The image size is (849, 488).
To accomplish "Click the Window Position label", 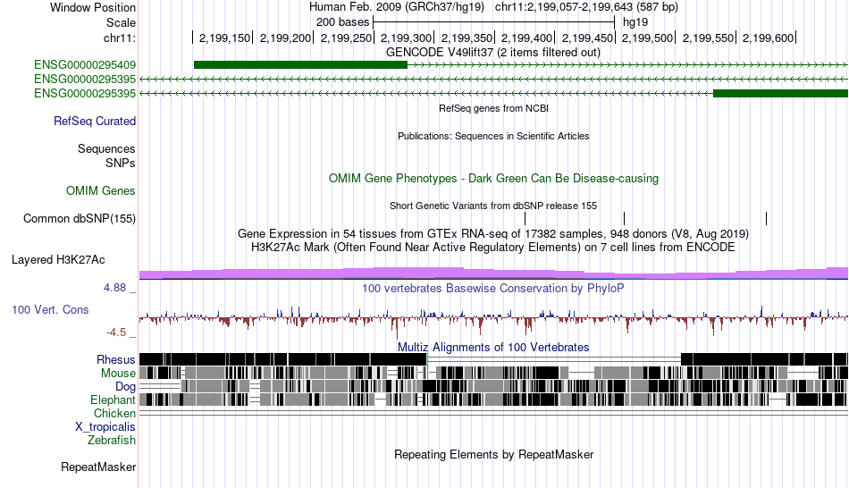I will coord(93,7).
